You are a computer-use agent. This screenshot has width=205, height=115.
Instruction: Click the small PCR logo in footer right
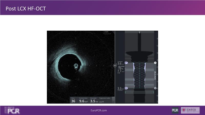point(175,110)
